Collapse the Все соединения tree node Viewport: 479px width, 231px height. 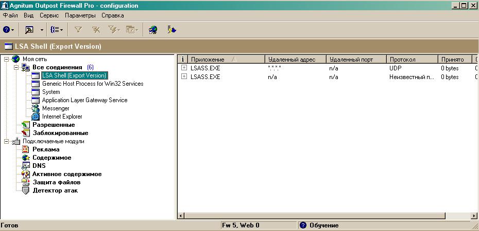click(16, 67)
